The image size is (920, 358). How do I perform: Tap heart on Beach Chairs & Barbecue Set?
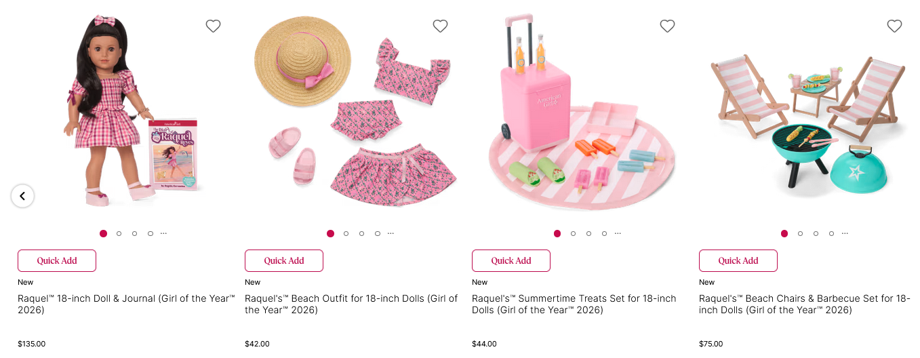(x=894, y=26)
